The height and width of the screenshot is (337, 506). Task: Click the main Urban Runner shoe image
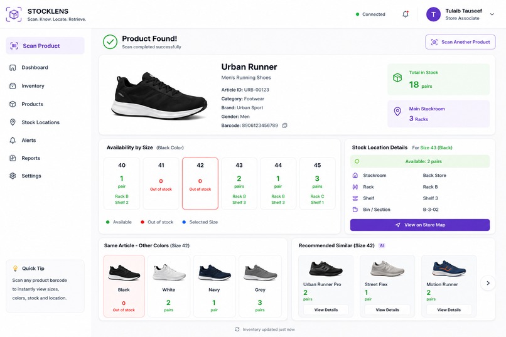[x=159, y=95]
